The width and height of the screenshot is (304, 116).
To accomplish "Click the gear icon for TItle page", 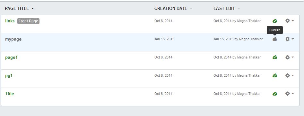I will [288, 94].
